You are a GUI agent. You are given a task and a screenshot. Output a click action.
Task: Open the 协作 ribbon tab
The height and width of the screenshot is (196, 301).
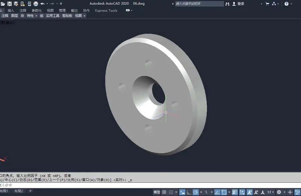86,11
